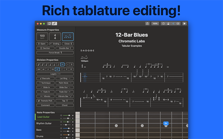Set dynamics to fff
The width and height of the screenshot is (223, 139).
tap(71, 69)
